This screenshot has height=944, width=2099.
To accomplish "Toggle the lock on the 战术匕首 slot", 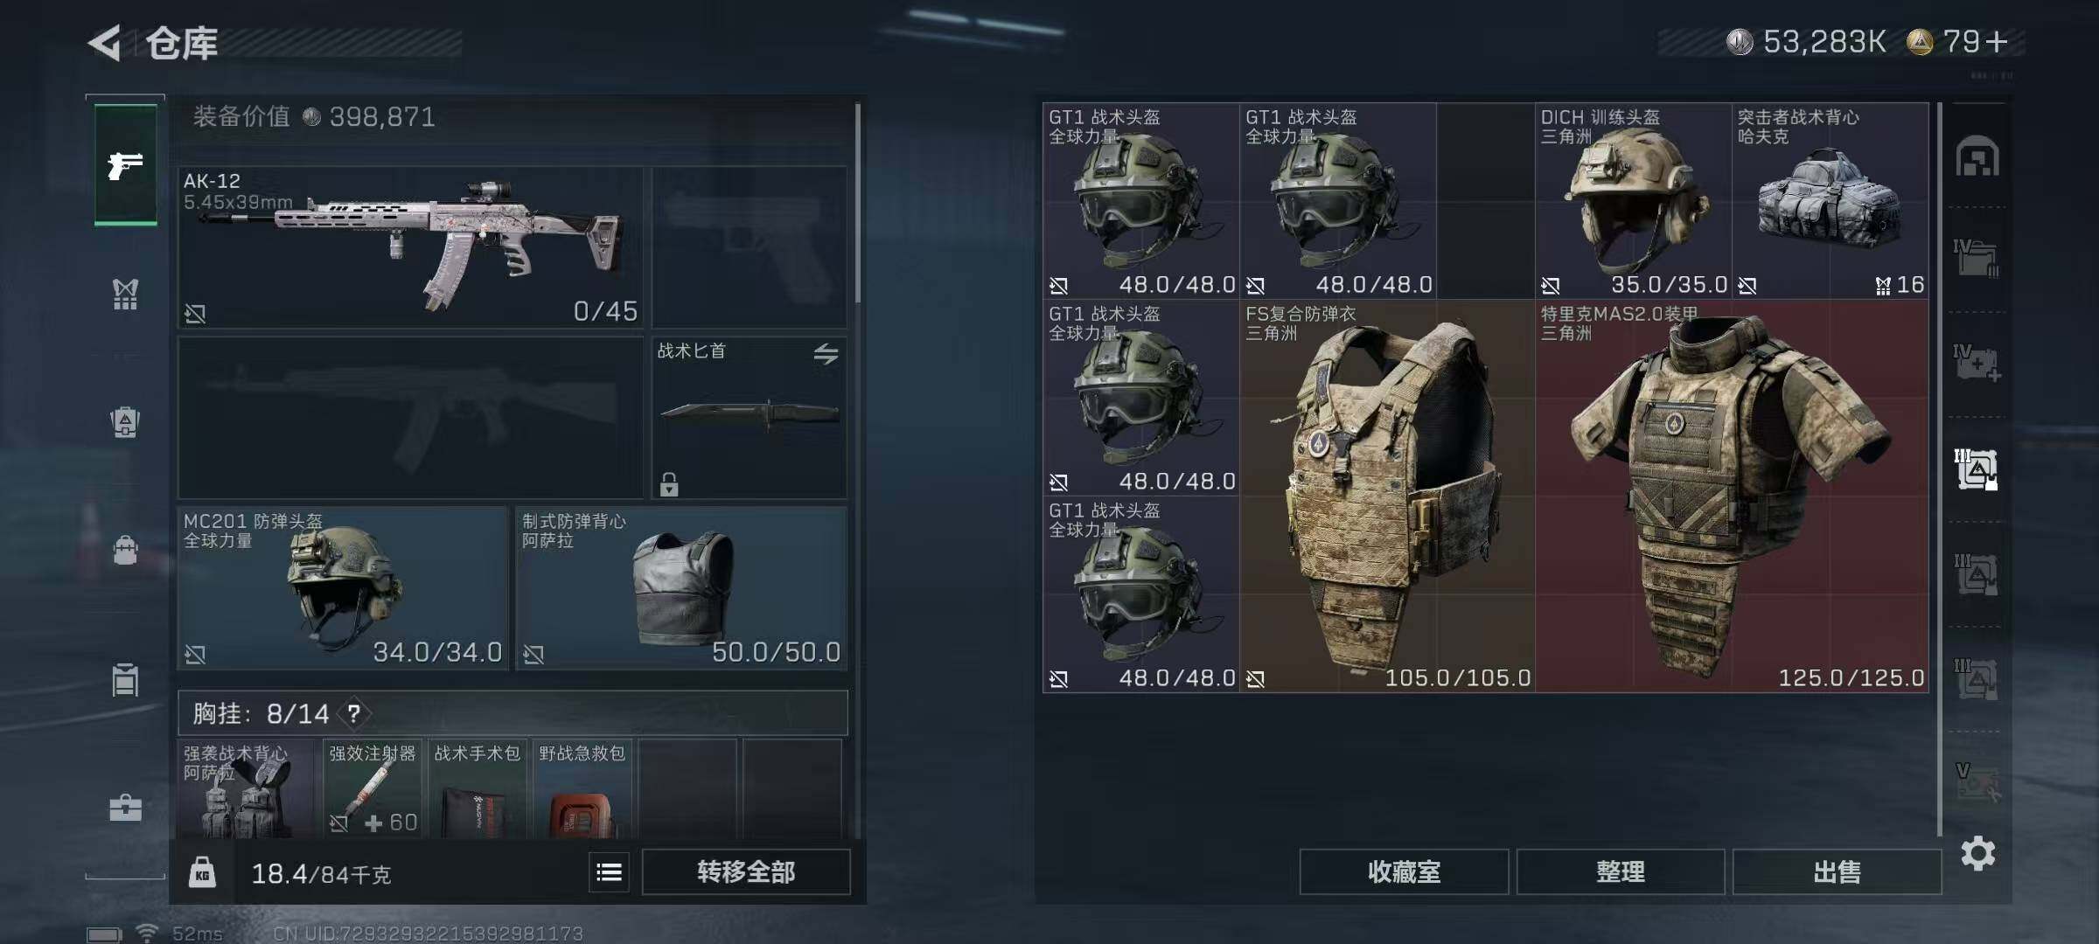I will pyautogui.click(x=669, y=484).
